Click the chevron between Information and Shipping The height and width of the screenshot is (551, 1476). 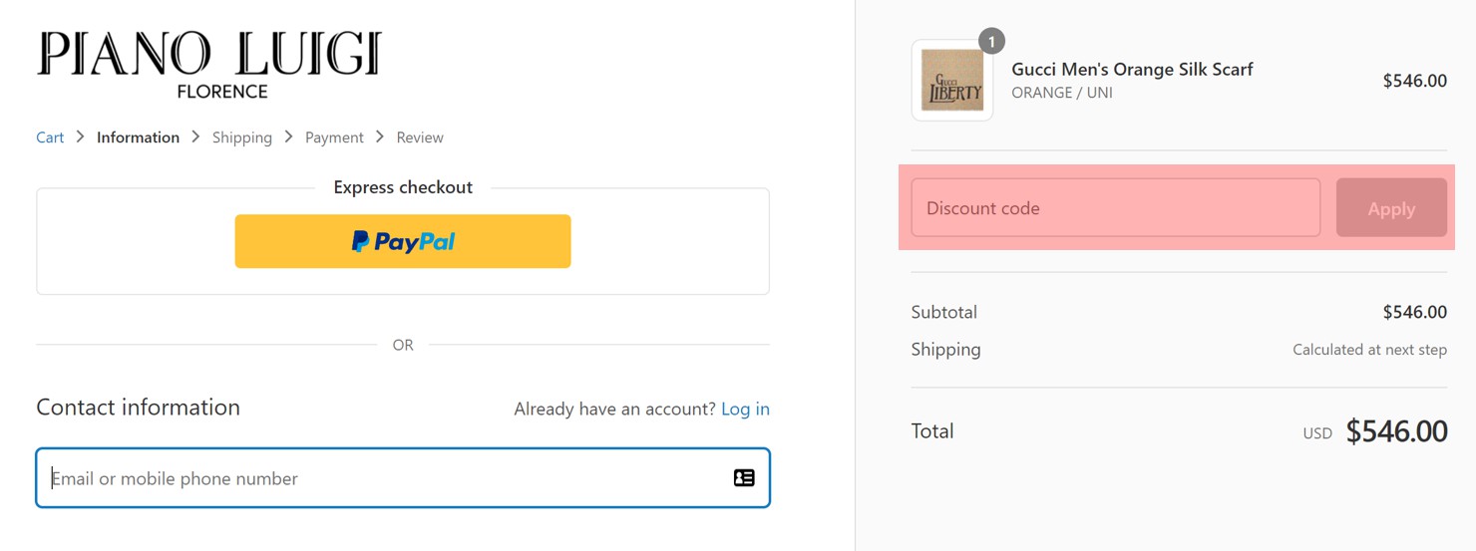(195, 137)
